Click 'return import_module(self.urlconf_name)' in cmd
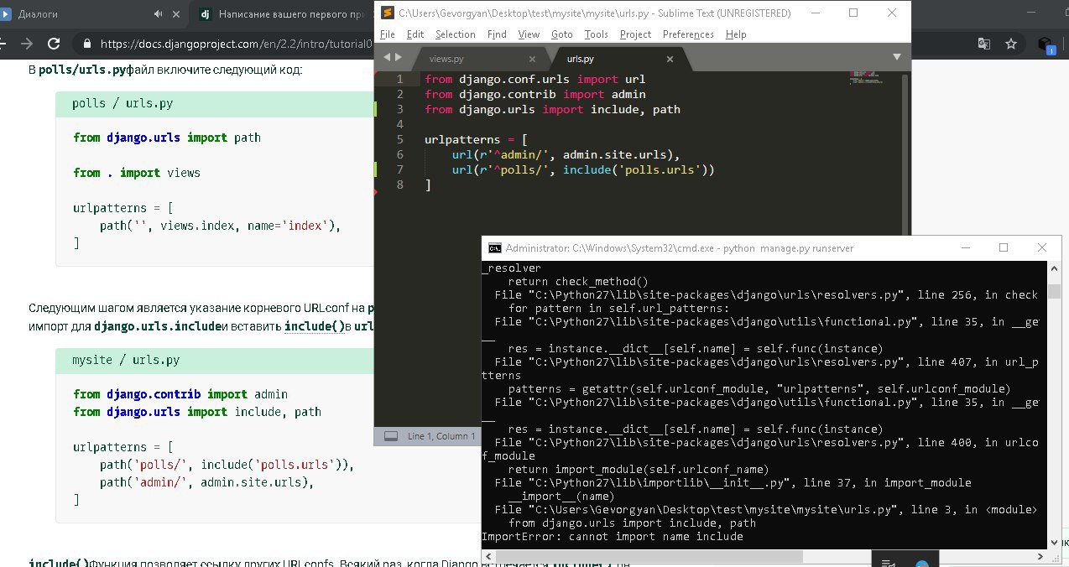 click(x=639, y=470)
